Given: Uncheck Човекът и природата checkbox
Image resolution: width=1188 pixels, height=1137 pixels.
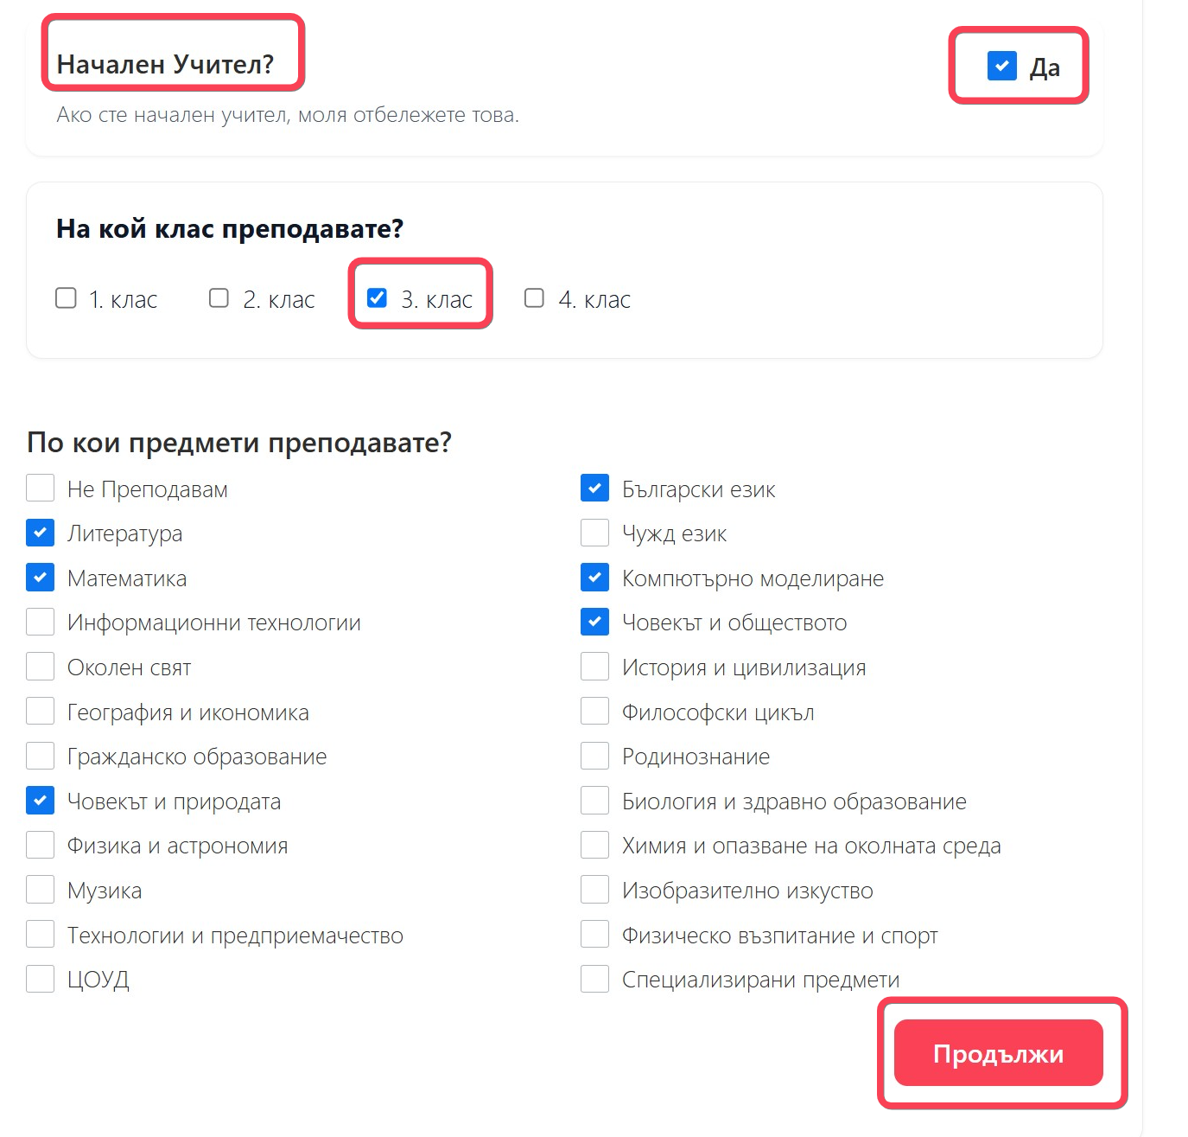Looking at the screenshot, I should click(x=41, y=801).
